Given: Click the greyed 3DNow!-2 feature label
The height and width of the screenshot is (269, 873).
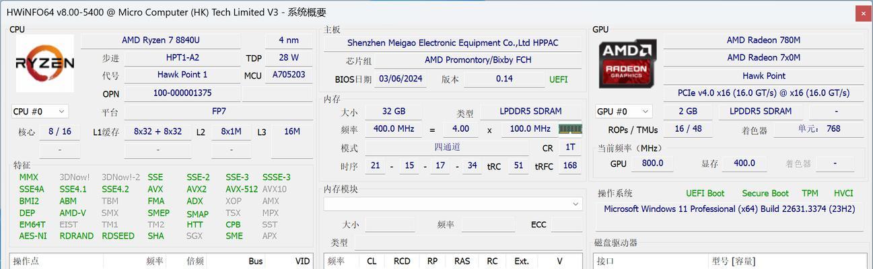Looking at the screenshot, I should [x=120, y=177].
